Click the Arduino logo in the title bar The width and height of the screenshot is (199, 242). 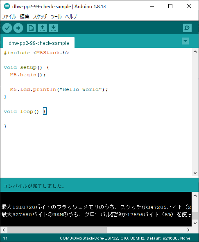tap(7, 7)
